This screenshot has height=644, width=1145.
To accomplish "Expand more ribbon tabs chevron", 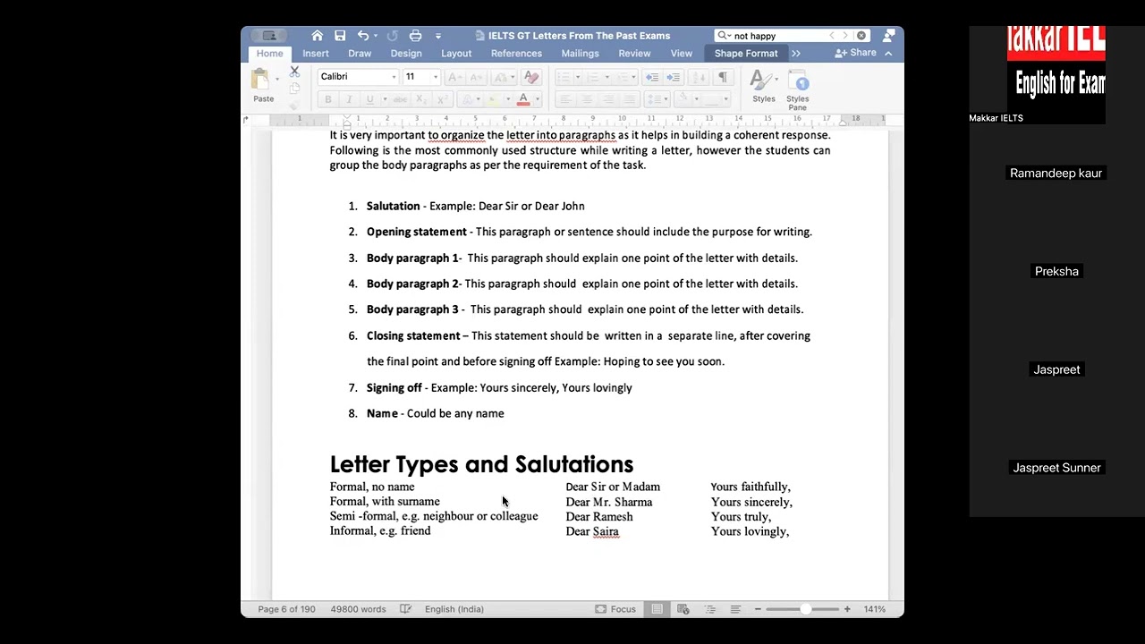I will (795, 54).
